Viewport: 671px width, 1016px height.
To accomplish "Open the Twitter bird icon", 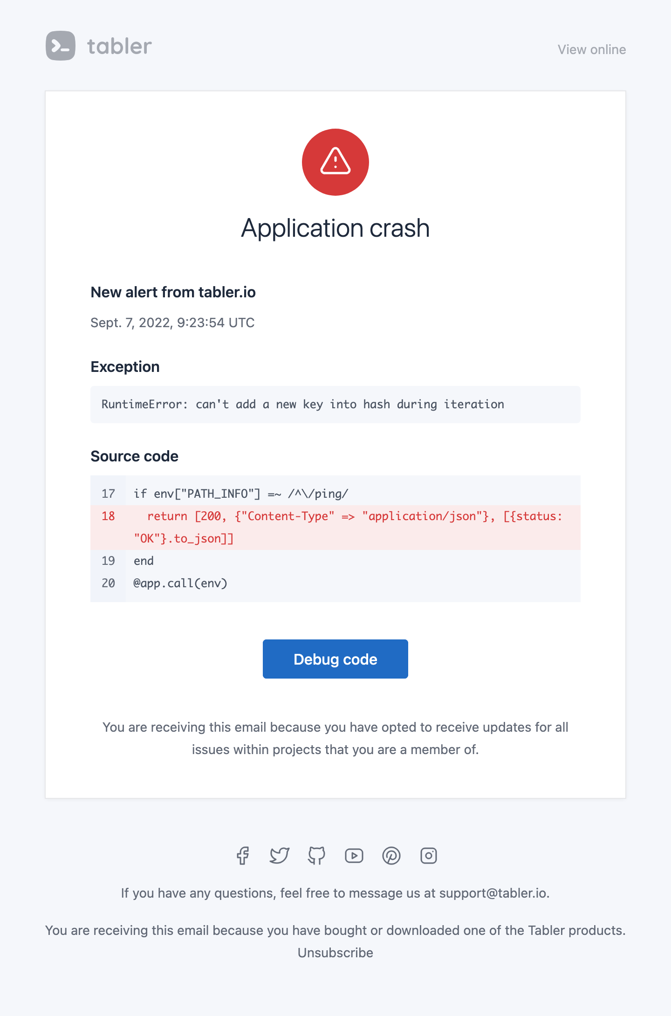I will click(280, 856).
